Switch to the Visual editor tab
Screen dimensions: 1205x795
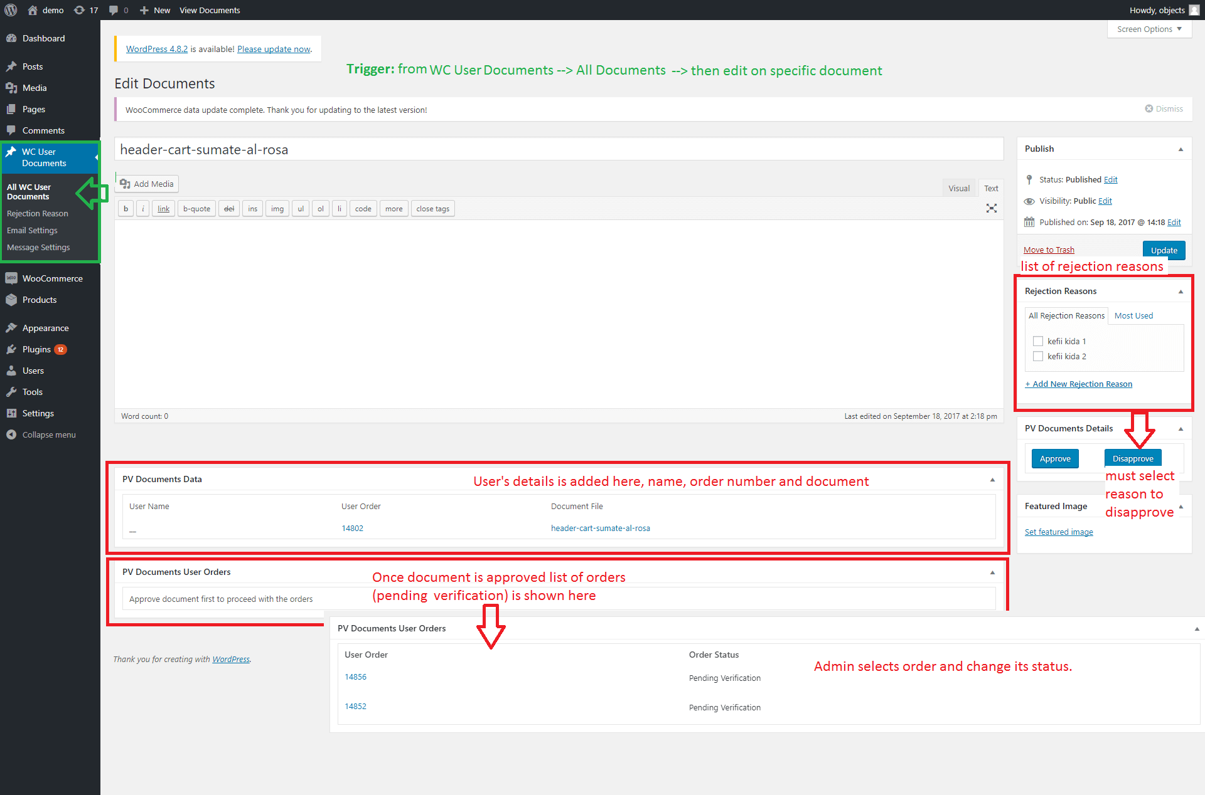958,188
